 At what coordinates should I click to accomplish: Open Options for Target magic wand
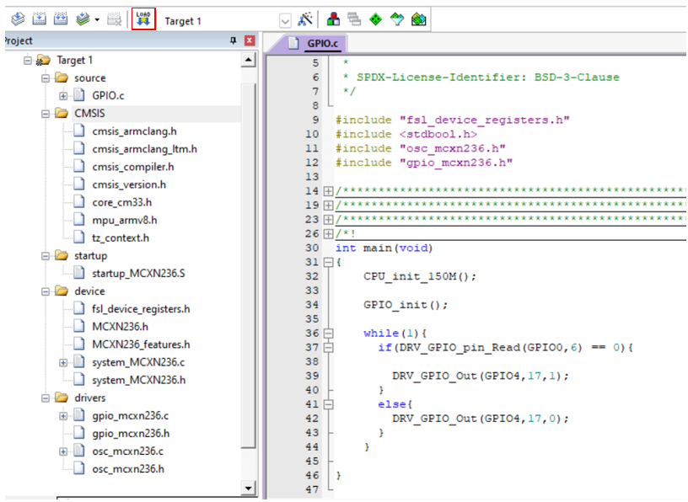coord(306,19)
